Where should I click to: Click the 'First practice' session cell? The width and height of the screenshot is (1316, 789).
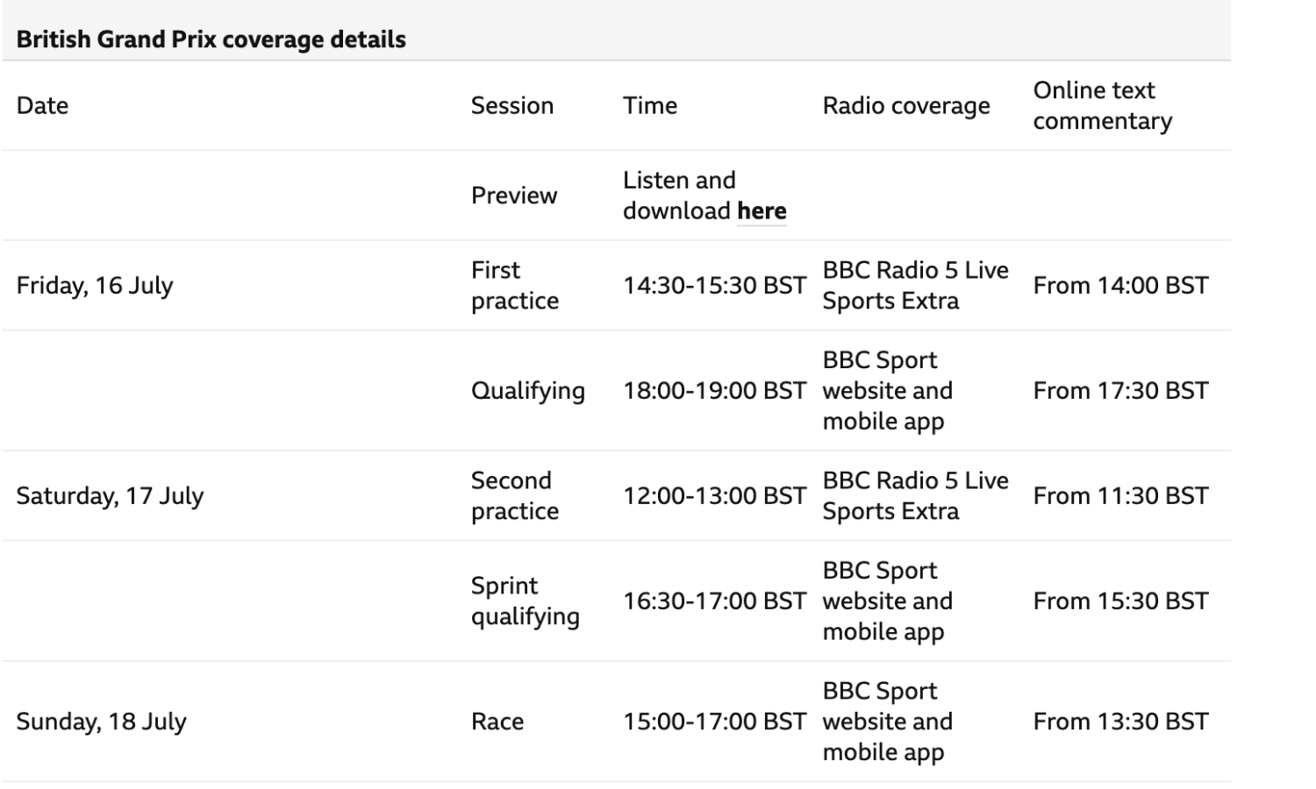(515, 286)
